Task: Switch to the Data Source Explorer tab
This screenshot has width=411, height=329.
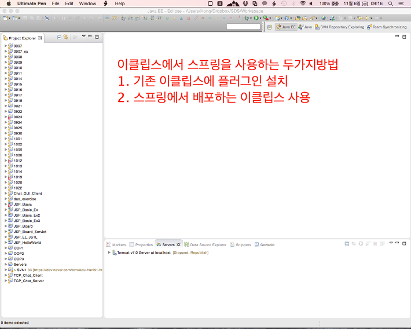Action: coord(205,245)
